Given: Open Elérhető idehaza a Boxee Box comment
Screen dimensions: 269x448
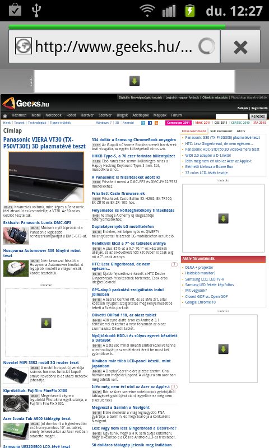Looking at the screenshot, I should coord(209,167).
